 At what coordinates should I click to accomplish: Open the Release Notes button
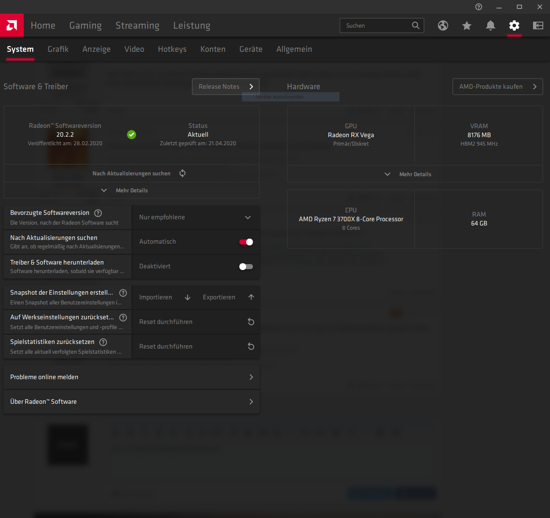click(x=226, y=87)
